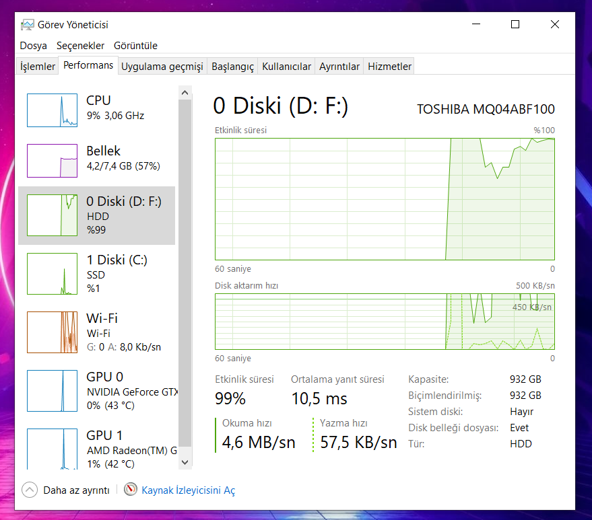
Task: Open the Başlangıç tab
Action: pos(232,67)
